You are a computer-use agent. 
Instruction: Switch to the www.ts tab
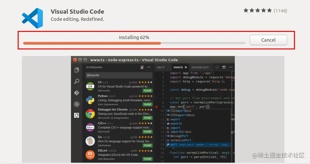tap(178, 67)
